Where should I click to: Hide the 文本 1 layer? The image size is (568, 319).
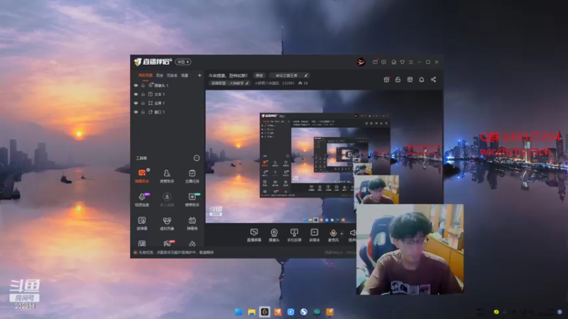pyautogui.click(x=136, y=94)
